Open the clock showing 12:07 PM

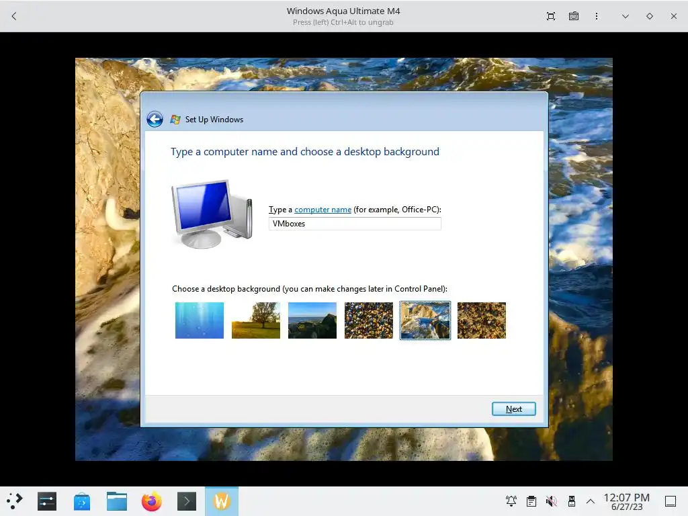[627, 501]
